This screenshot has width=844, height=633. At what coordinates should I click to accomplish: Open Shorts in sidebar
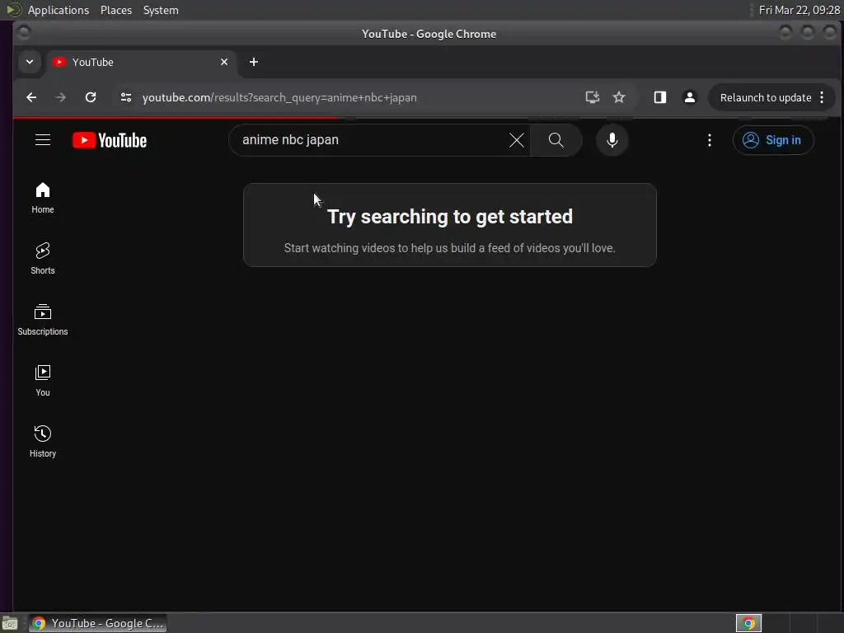pyautogui.click(x=43, y=259)
